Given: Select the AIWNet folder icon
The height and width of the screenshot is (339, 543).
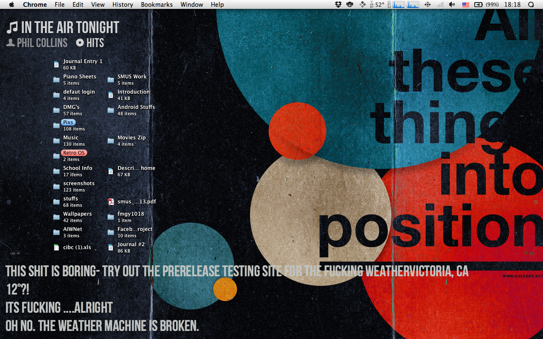Looking at the screenshot, I should click(x=56, y=232).
